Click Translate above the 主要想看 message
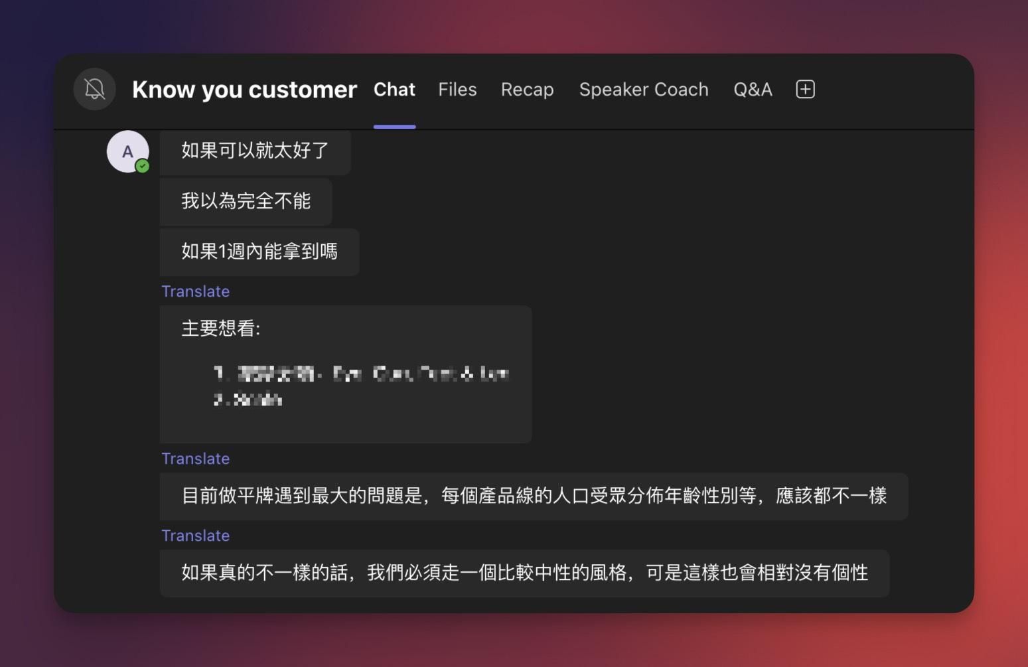 (196, 291)
